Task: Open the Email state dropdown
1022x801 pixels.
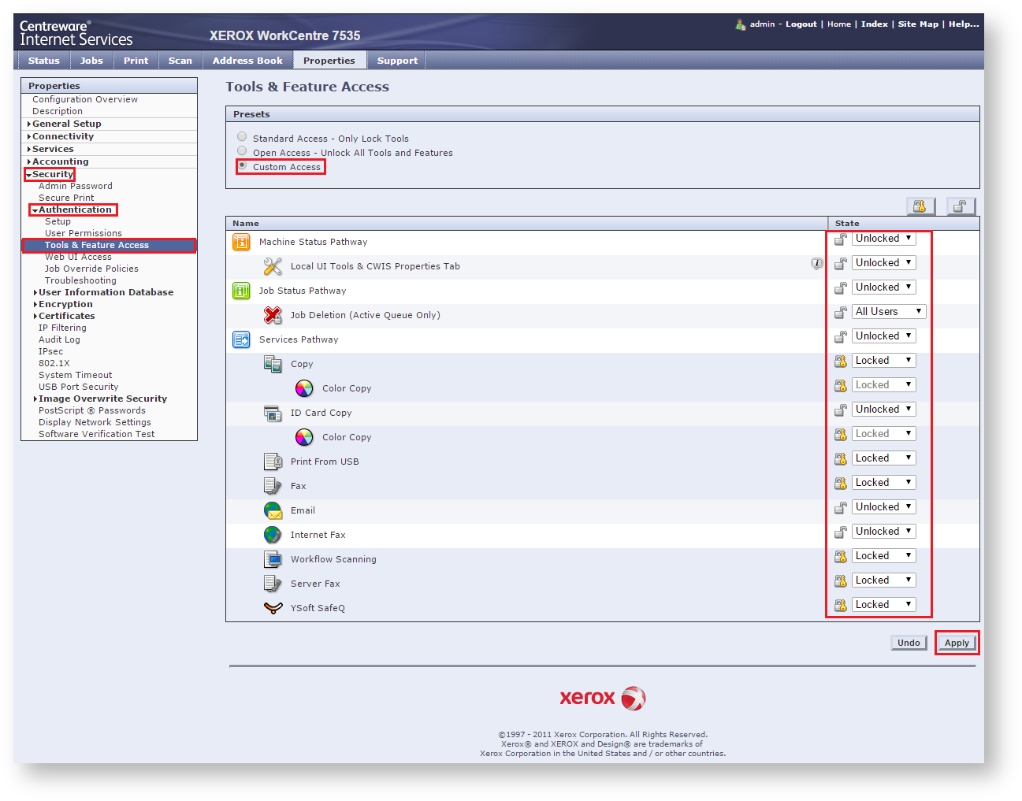Action: [x=883, y=507]
